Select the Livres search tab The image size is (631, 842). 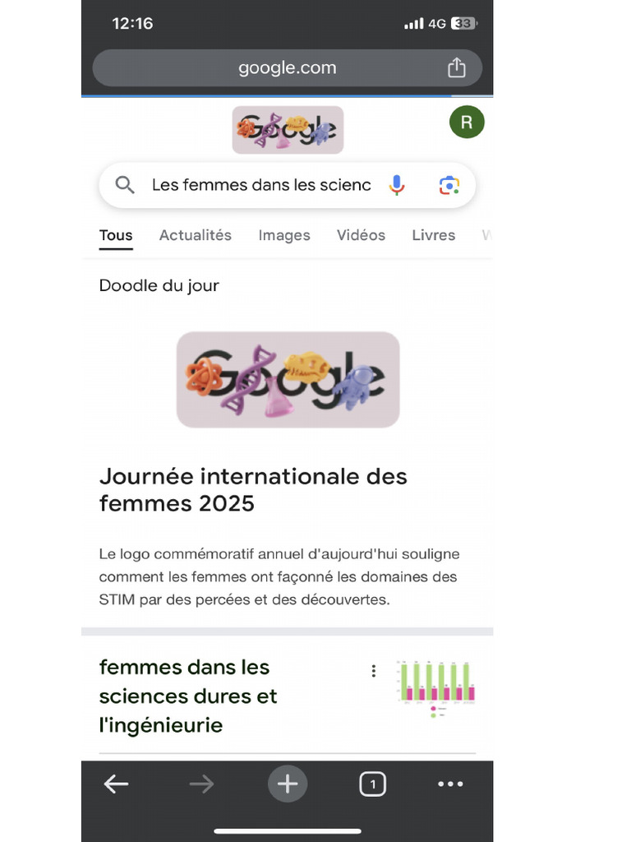[x=433, y=235]
